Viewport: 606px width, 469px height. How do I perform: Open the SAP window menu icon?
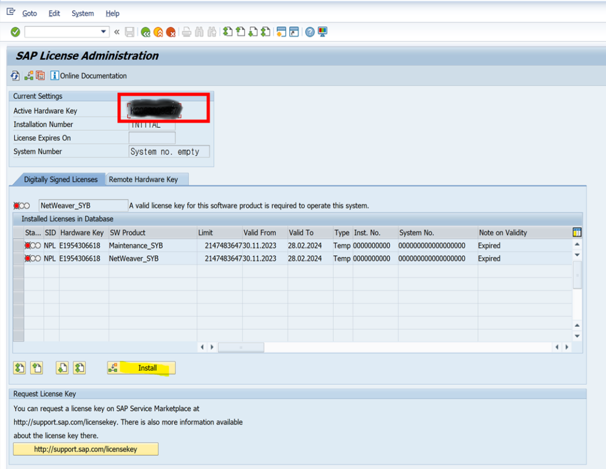11,12
